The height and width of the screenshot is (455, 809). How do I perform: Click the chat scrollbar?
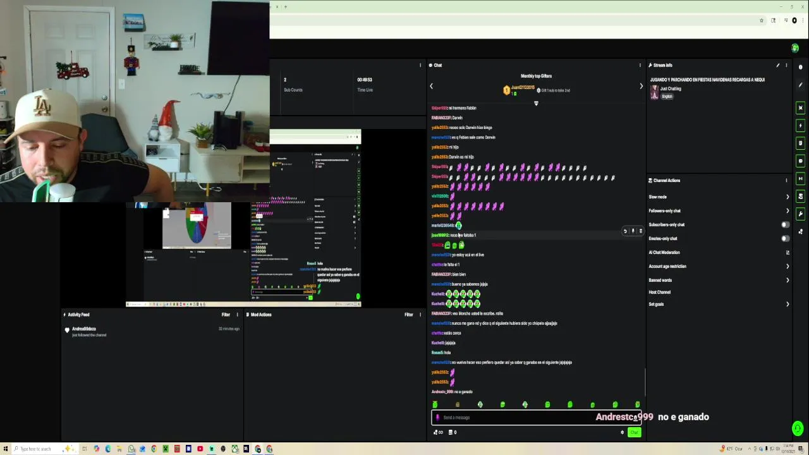(645, 382)
